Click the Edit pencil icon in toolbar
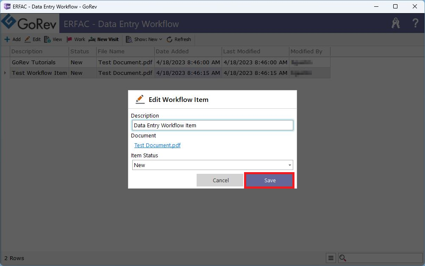Viewport: 425px width, 266px height. click(x=28, y=39)
